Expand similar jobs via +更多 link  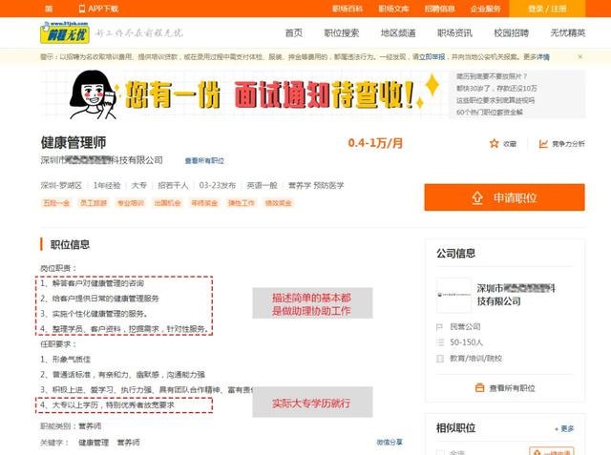pos(564,428)
